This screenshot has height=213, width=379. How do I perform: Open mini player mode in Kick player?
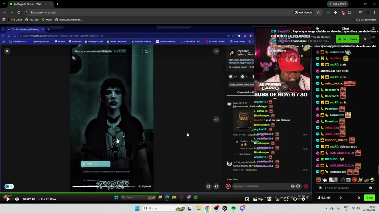click(x=247, y=199)
